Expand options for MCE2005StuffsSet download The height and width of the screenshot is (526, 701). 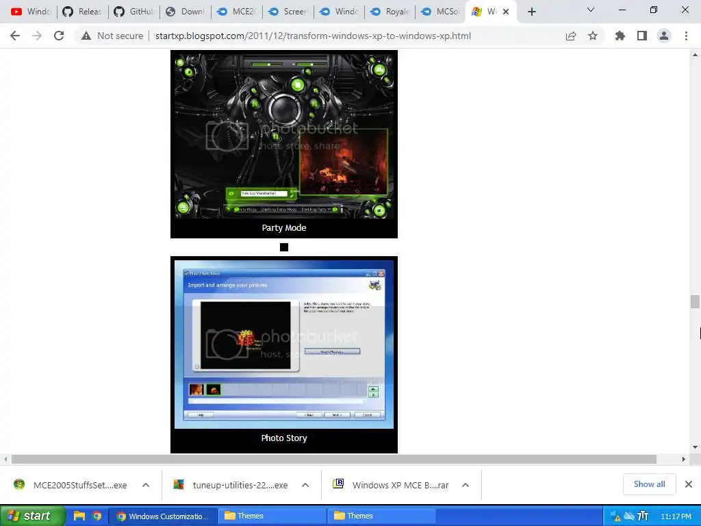[146, 485]
